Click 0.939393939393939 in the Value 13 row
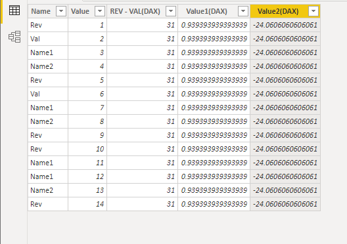 (x=214, y=190)
